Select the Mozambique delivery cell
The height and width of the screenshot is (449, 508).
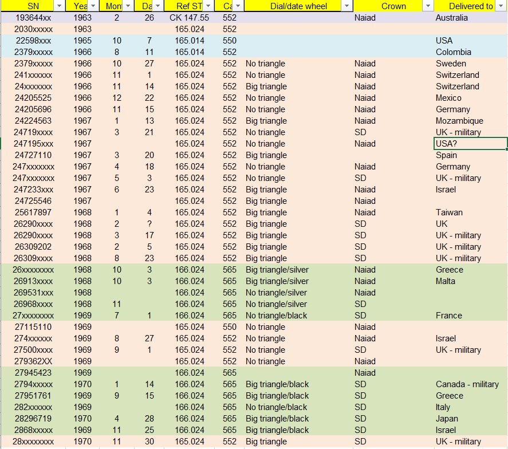pos(459,121)
